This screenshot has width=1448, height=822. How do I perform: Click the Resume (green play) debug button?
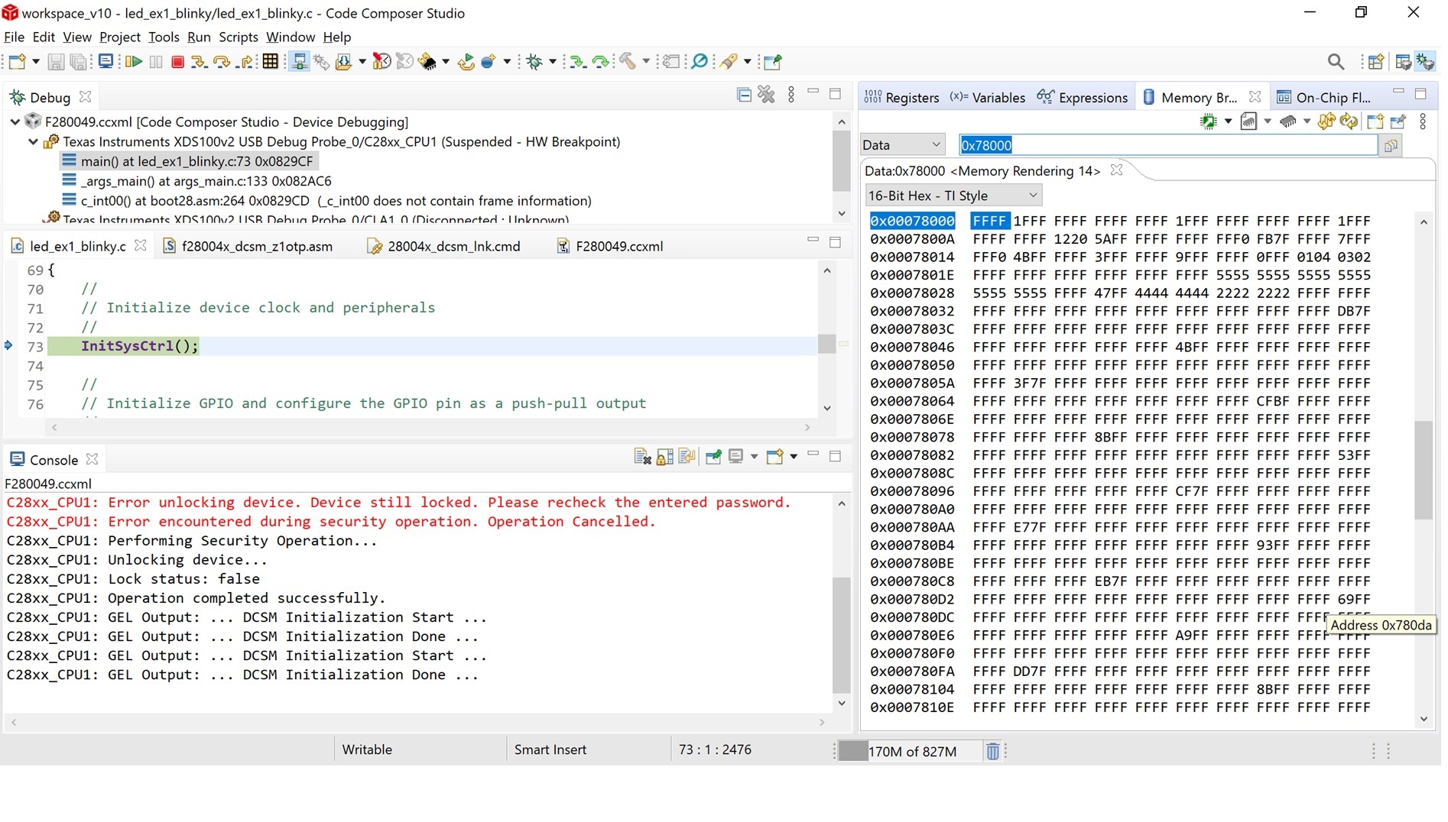pyautogui.click(x=134, y=62)
